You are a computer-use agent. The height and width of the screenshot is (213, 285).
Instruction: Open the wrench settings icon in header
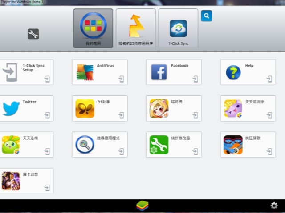click(x=33, y=34)
